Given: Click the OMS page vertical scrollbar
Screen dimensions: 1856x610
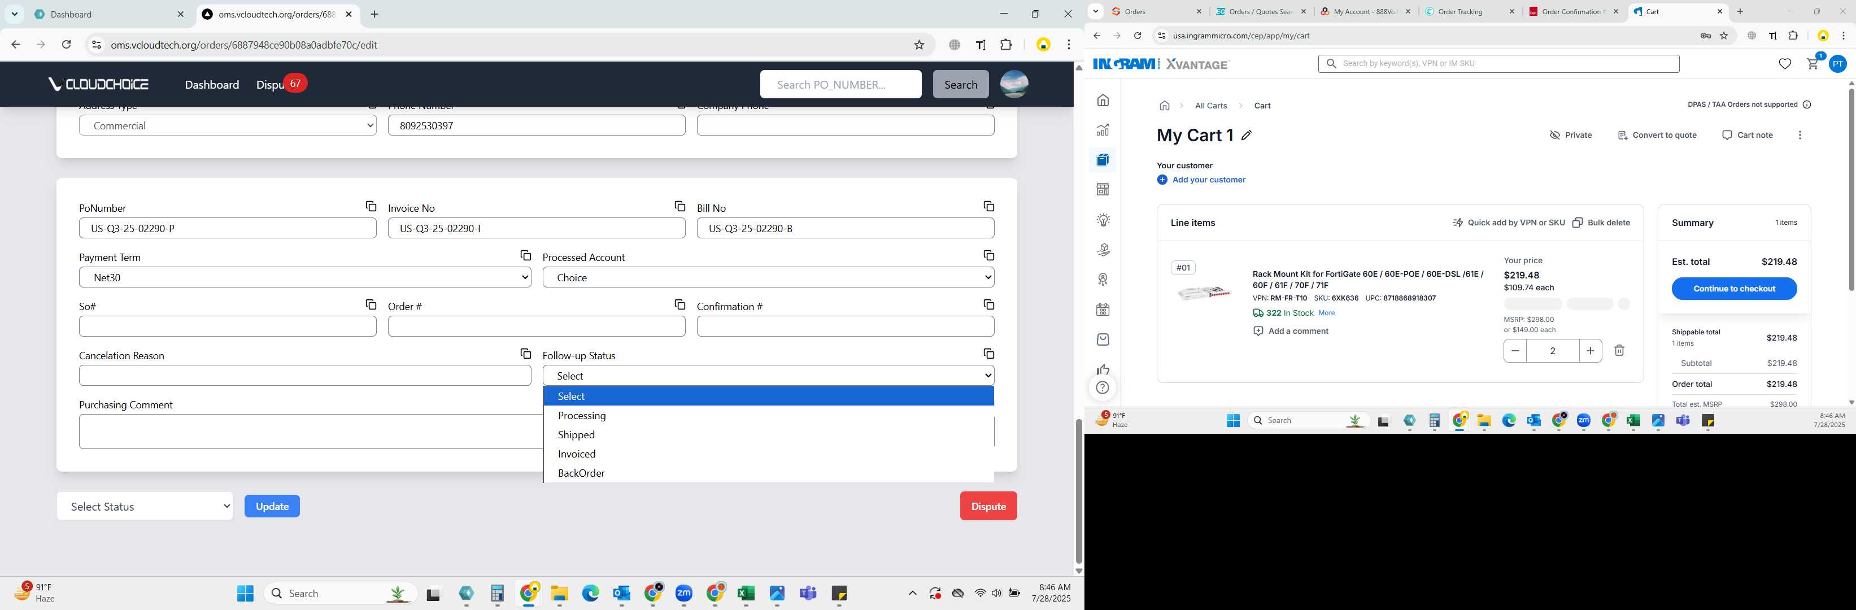Looking at the screenshot, I should click(1079, 491).
